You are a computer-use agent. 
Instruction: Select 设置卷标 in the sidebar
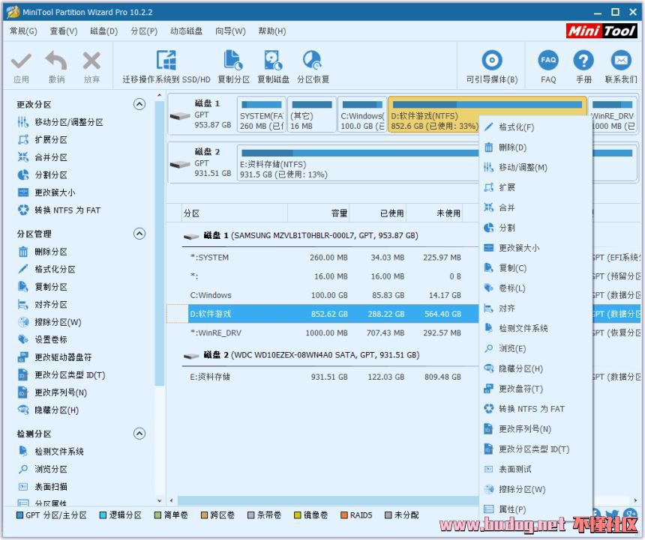click(x=42, y=339)
